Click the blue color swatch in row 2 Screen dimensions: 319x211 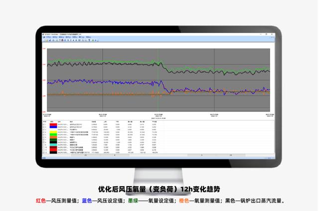coord(53,127)
